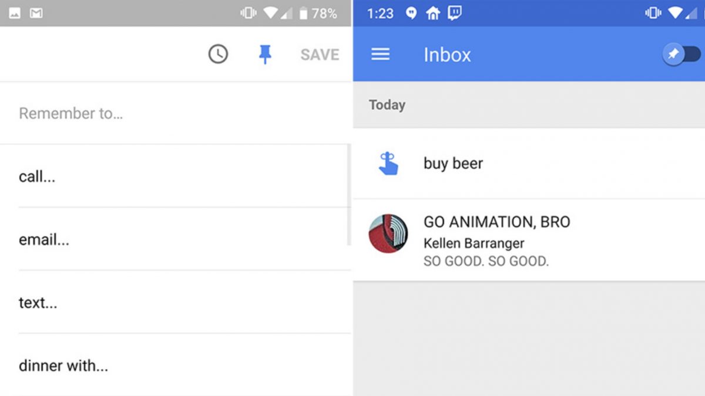
Task: Toggle the pinned items switch
Action: 682,55
